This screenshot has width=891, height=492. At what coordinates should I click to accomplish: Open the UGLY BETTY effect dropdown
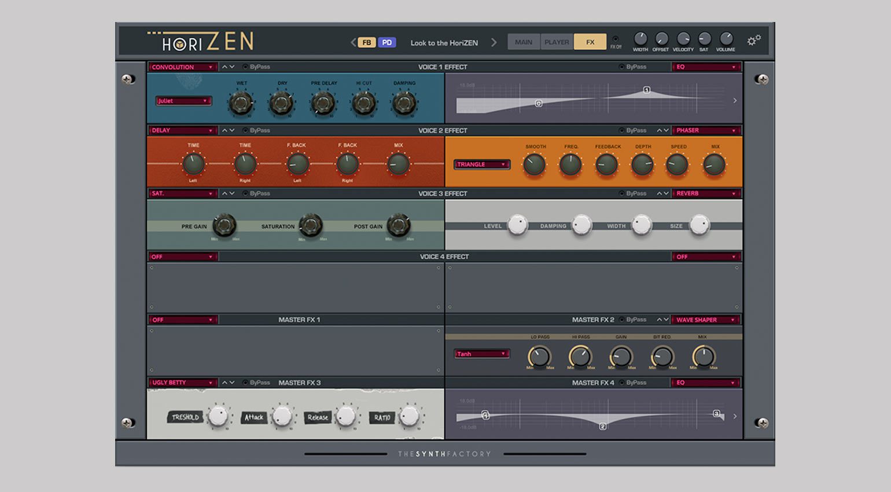click(183, 383)
